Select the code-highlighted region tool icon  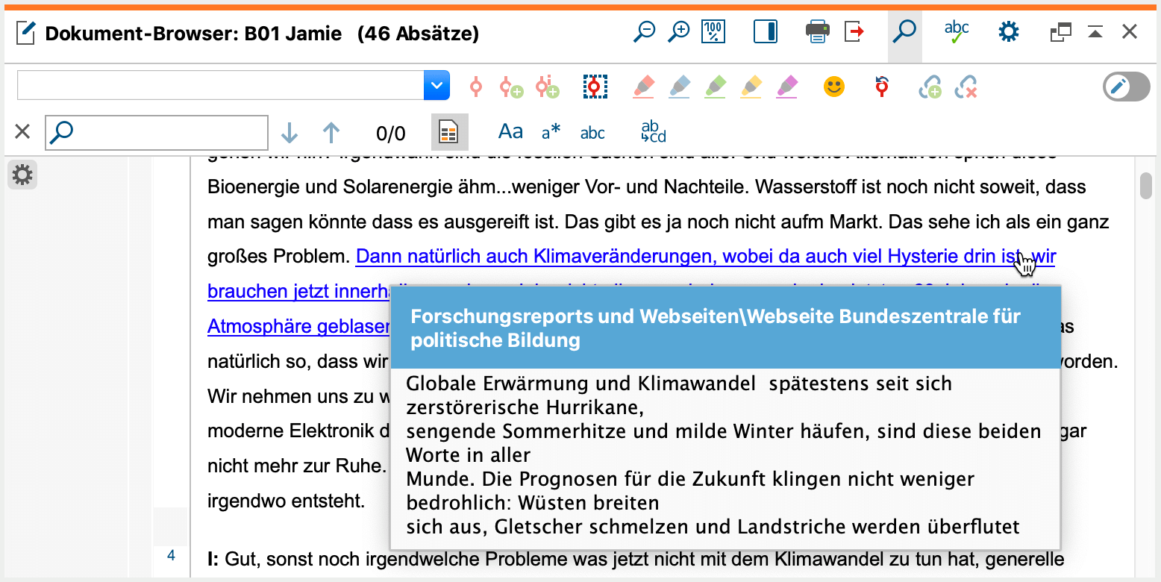point(595,87)
